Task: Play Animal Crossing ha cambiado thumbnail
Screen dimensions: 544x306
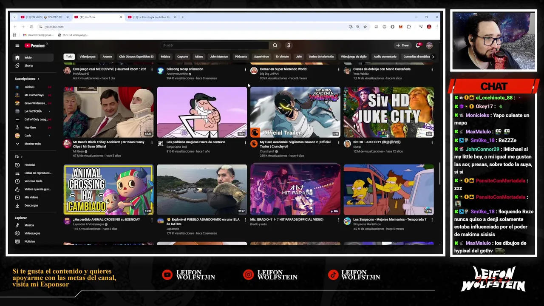Action: click(x=108, y=190)
